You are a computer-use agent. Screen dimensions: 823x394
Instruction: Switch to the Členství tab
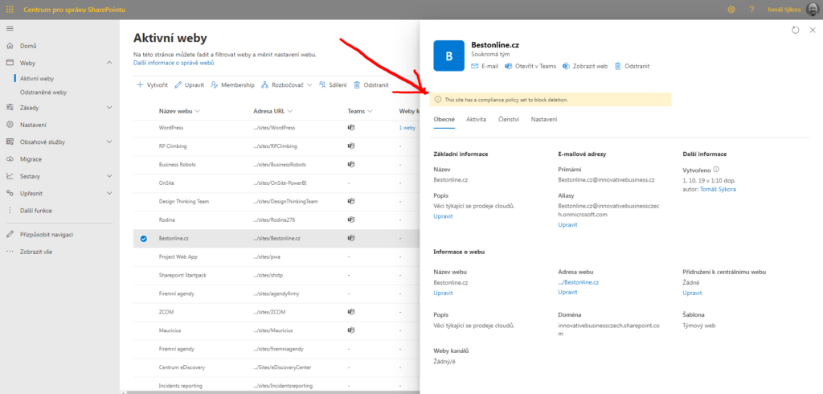tap(509, 120)
